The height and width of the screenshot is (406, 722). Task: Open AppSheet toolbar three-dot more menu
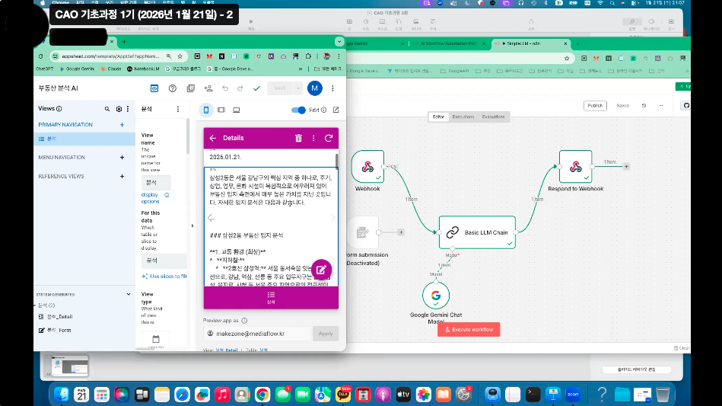pos(332,88)
